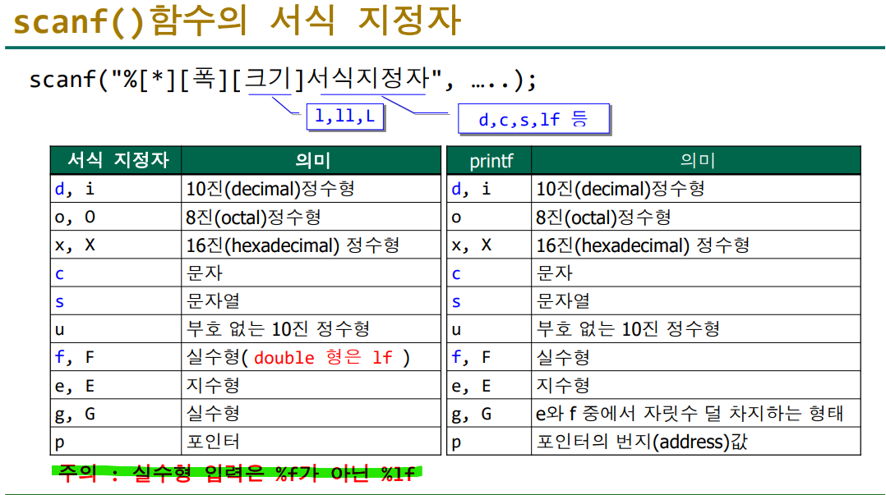
Task: Click "p" cell in the printf table
Action: click(x=489, y=442)
